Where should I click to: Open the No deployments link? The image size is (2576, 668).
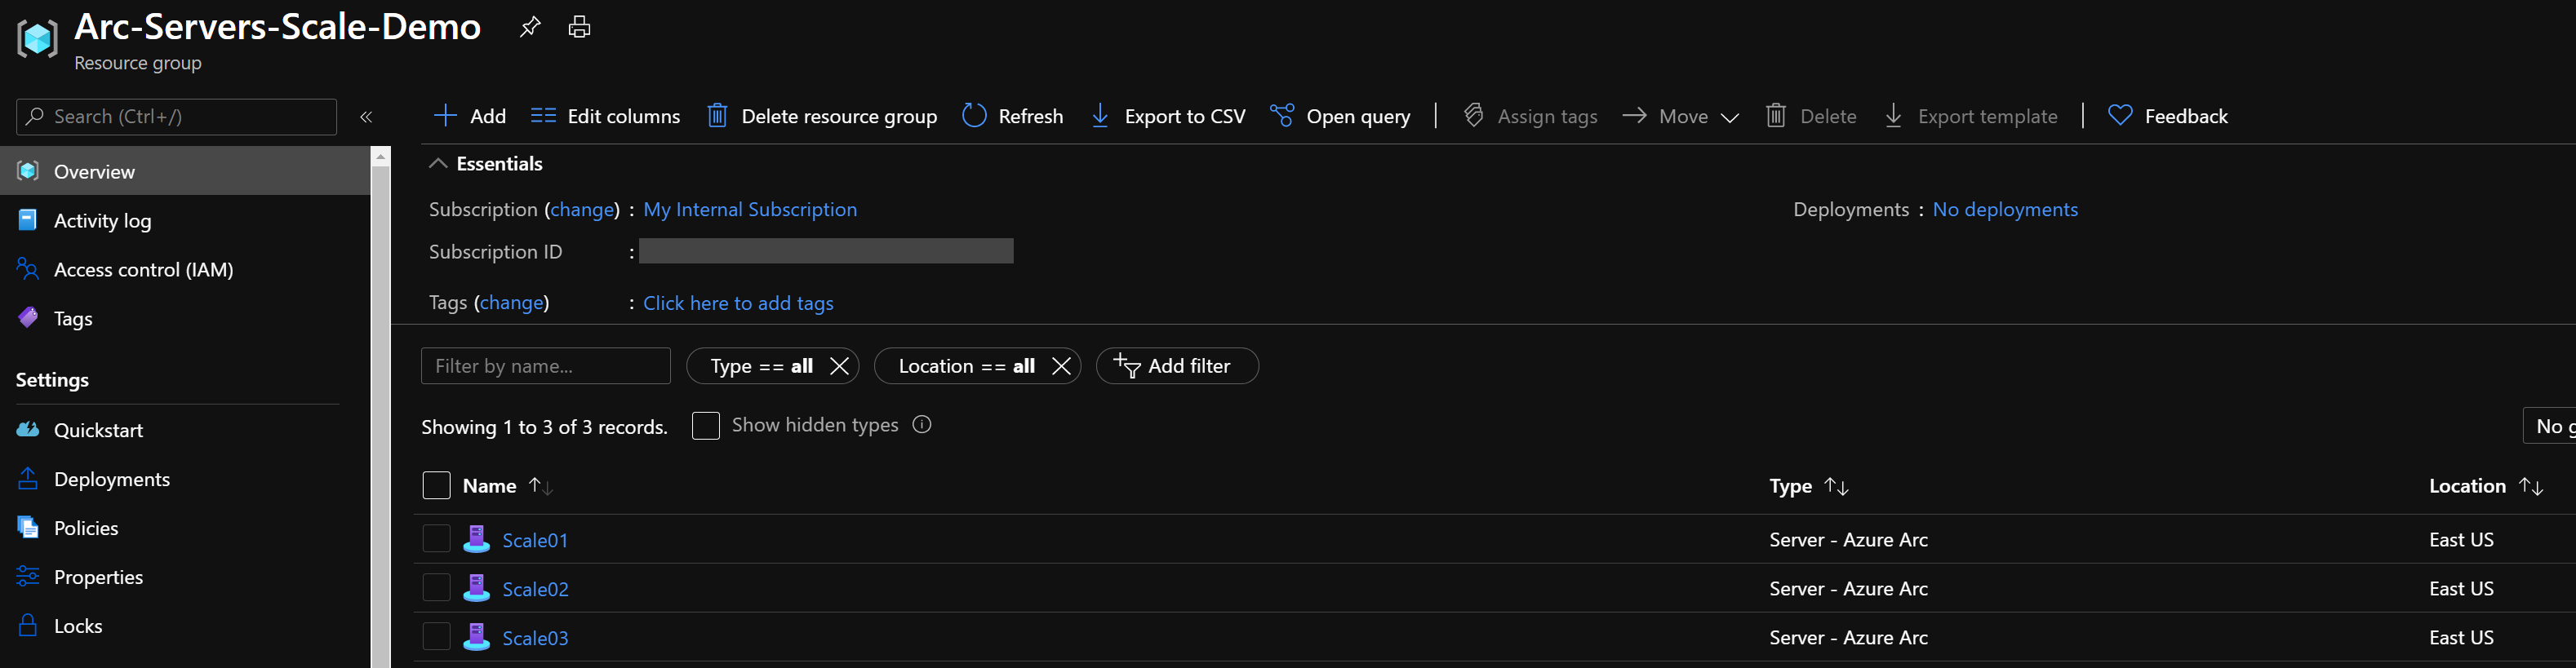pos(2005,209)
